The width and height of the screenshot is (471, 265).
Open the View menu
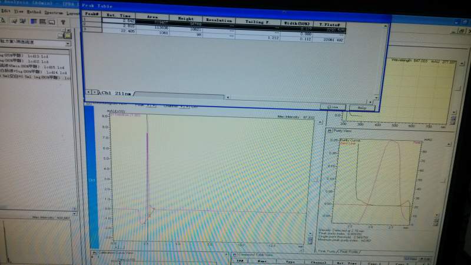pyautogui.click(x=19, y=11)
